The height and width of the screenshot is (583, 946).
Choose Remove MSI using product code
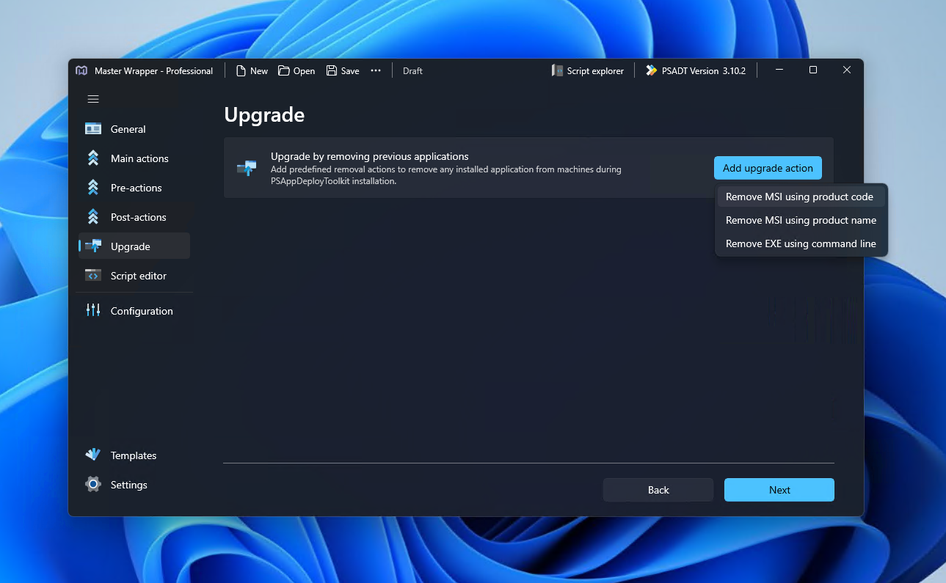pos(801,197)
